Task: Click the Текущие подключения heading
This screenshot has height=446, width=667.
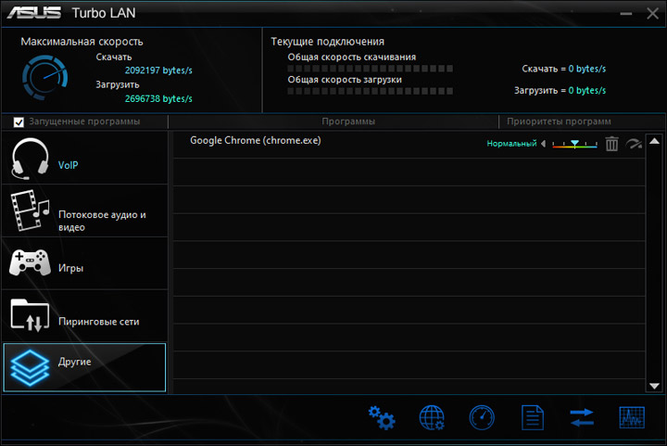Action: (328, 42)
